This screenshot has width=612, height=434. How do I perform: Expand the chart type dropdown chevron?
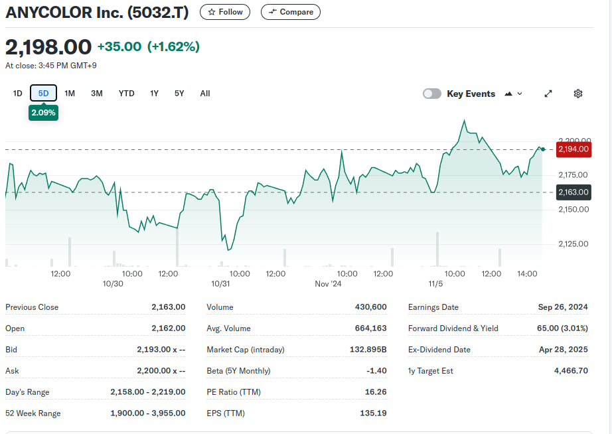520,94
